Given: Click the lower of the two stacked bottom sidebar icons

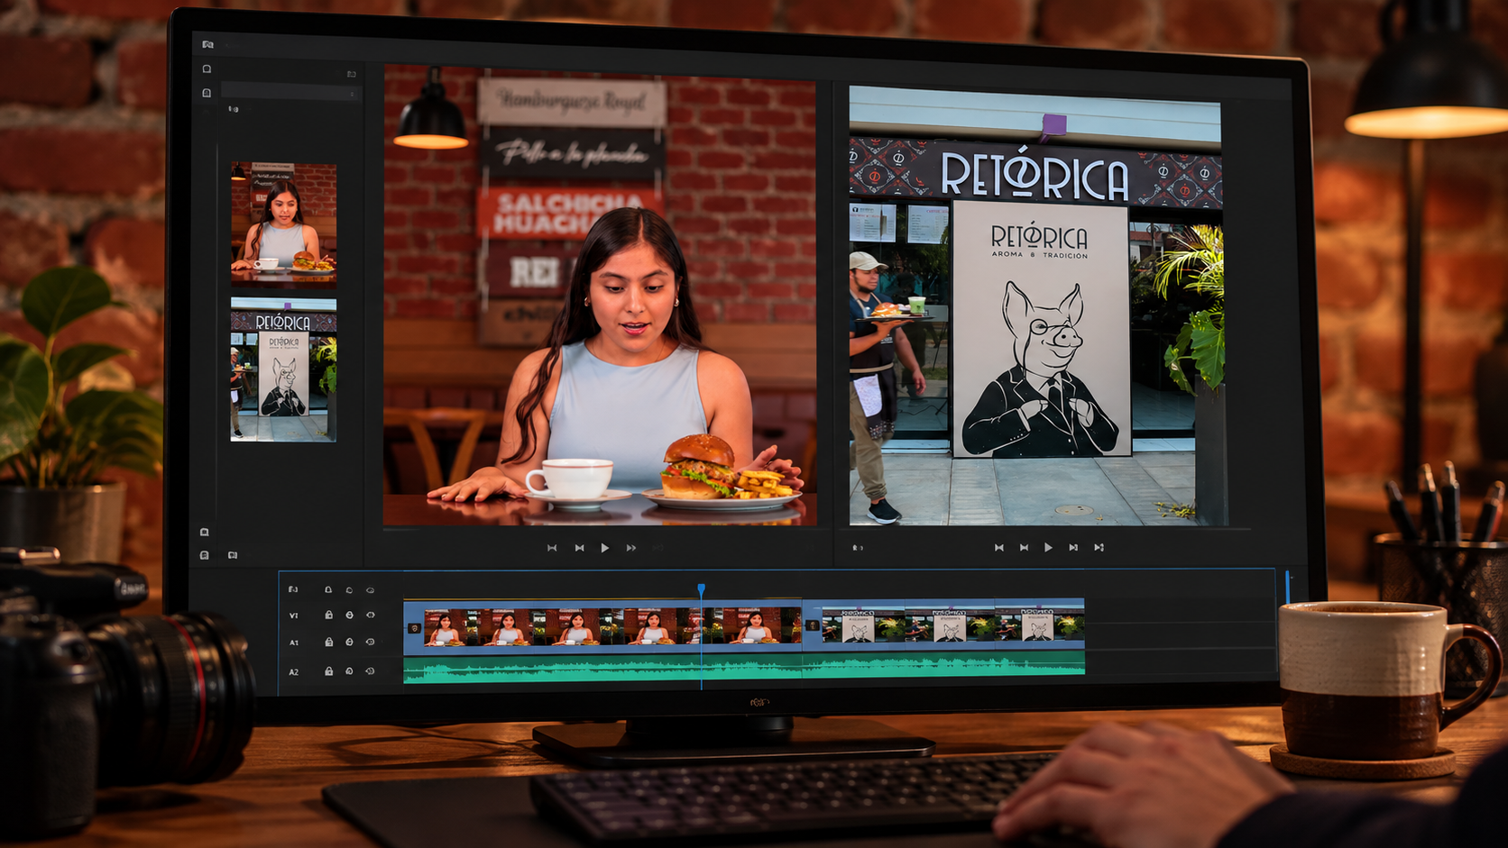Looking at the screenshot, I should click(x=205, y=555).
